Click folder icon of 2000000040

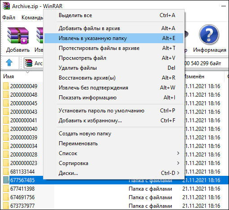(x=6, y=129)
